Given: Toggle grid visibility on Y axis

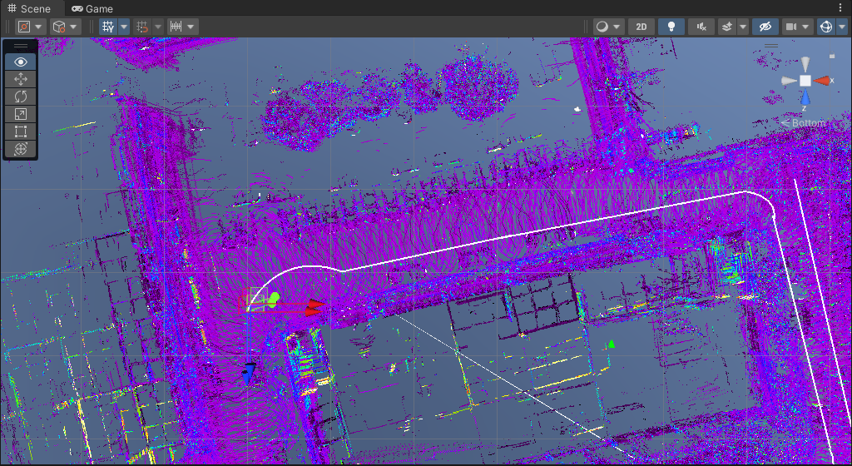Looking at the screenshot, I should click(109, 27).
